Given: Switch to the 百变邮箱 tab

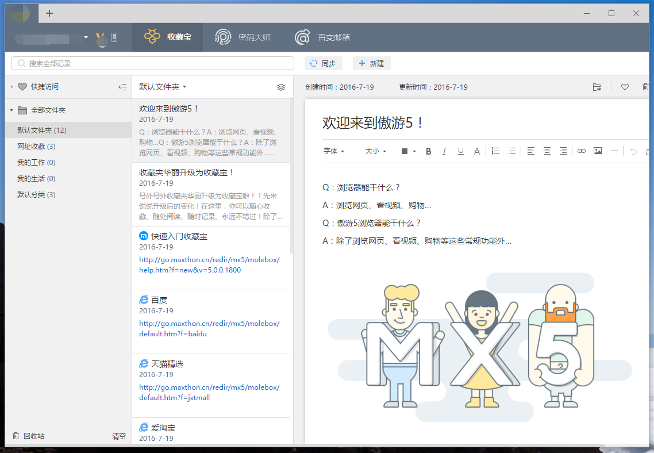Looking at the screenshot, I should point(322,38).
